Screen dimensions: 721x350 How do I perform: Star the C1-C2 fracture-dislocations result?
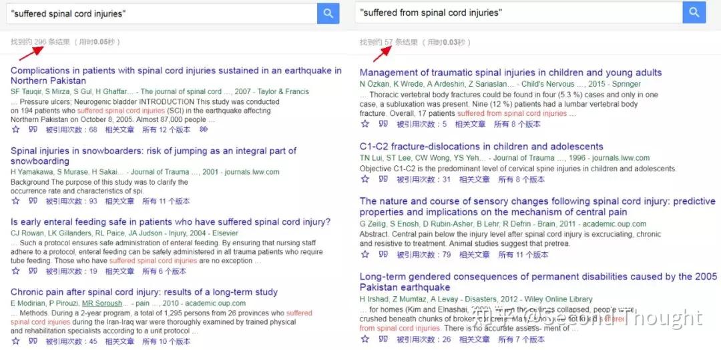click(x=365, y=179)
